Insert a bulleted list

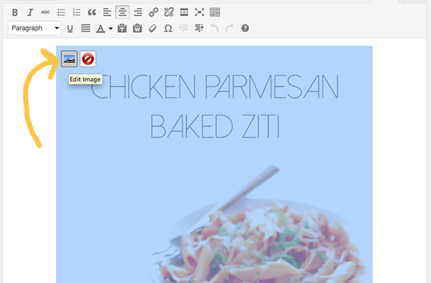point(61,13)
